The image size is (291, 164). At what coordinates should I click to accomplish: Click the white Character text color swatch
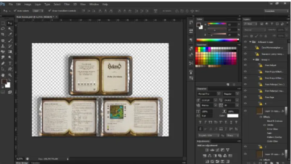coord(233,116)
